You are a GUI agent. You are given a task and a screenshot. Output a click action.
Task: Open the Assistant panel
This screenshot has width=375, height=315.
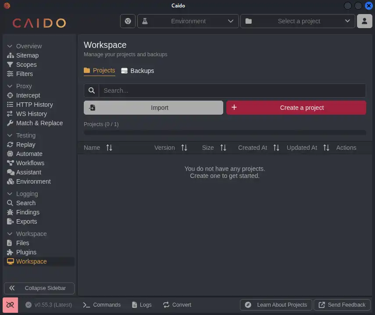28,172
